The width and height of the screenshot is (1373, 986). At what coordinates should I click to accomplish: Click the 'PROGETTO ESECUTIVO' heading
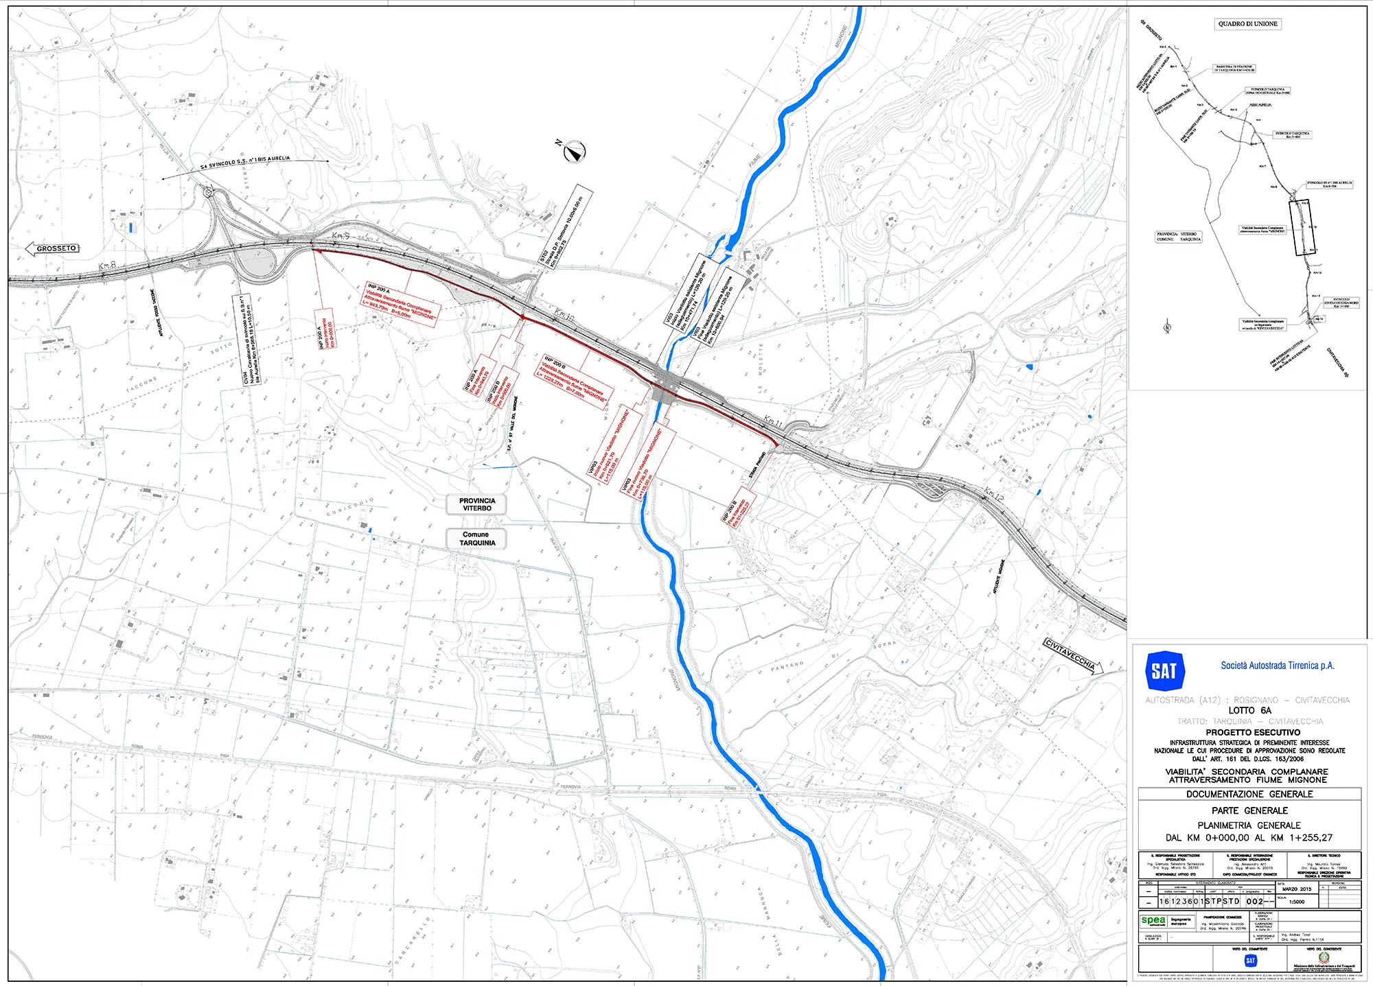(x=1253, y=732)
